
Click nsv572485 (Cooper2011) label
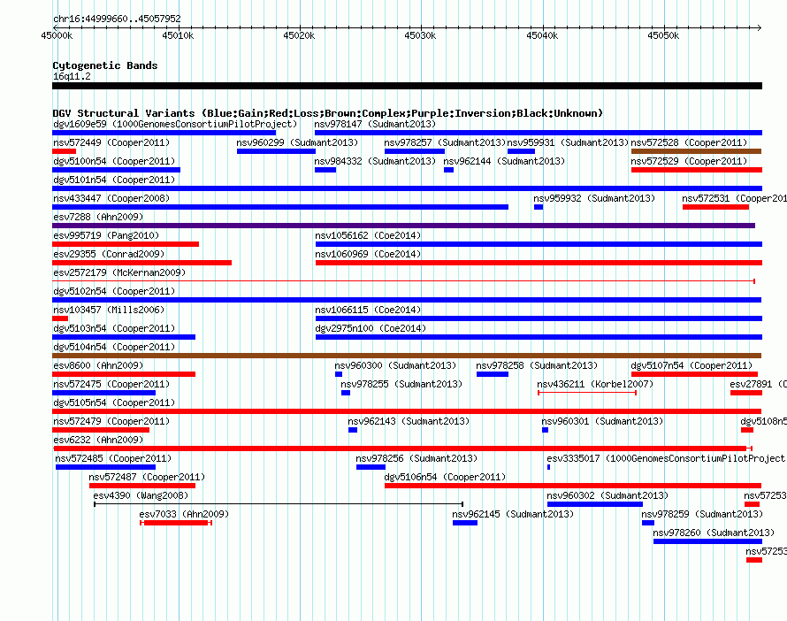[113, 458]
